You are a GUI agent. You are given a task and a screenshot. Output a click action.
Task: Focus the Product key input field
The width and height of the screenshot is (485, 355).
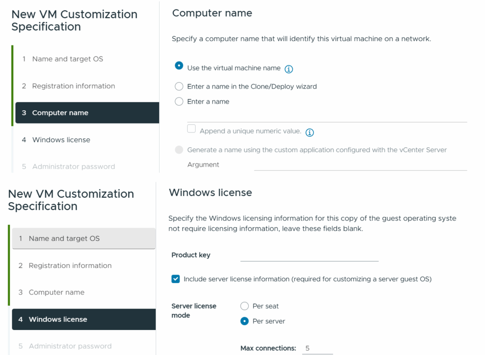click(x=309, y=256)
